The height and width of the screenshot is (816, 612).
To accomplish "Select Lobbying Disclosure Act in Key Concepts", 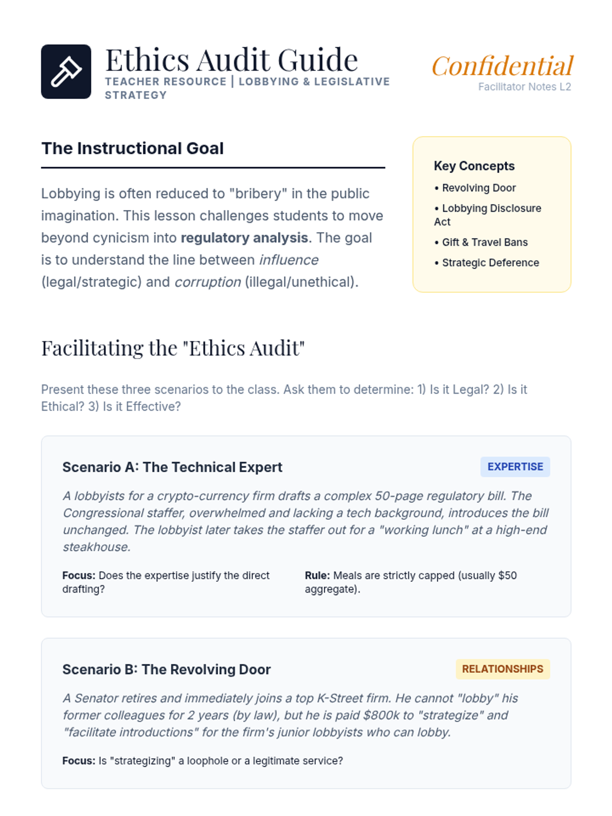I will (x=488, y=215).
